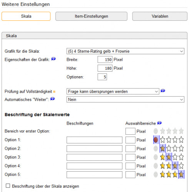Screen dimensions: 189x192
Task: Click Beschriftung der Skalenwerte heading
Action: click(37, 115)
